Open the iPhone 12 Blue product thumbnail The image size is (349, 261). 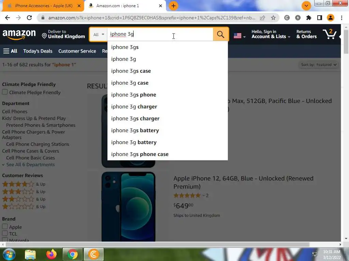pyautogui.click(x=128, y=206)
